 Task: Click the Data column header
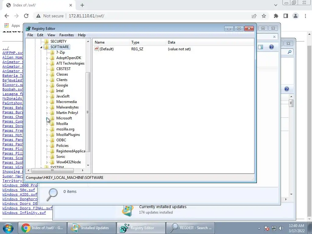pyautogui.click(x=210, y=42)
